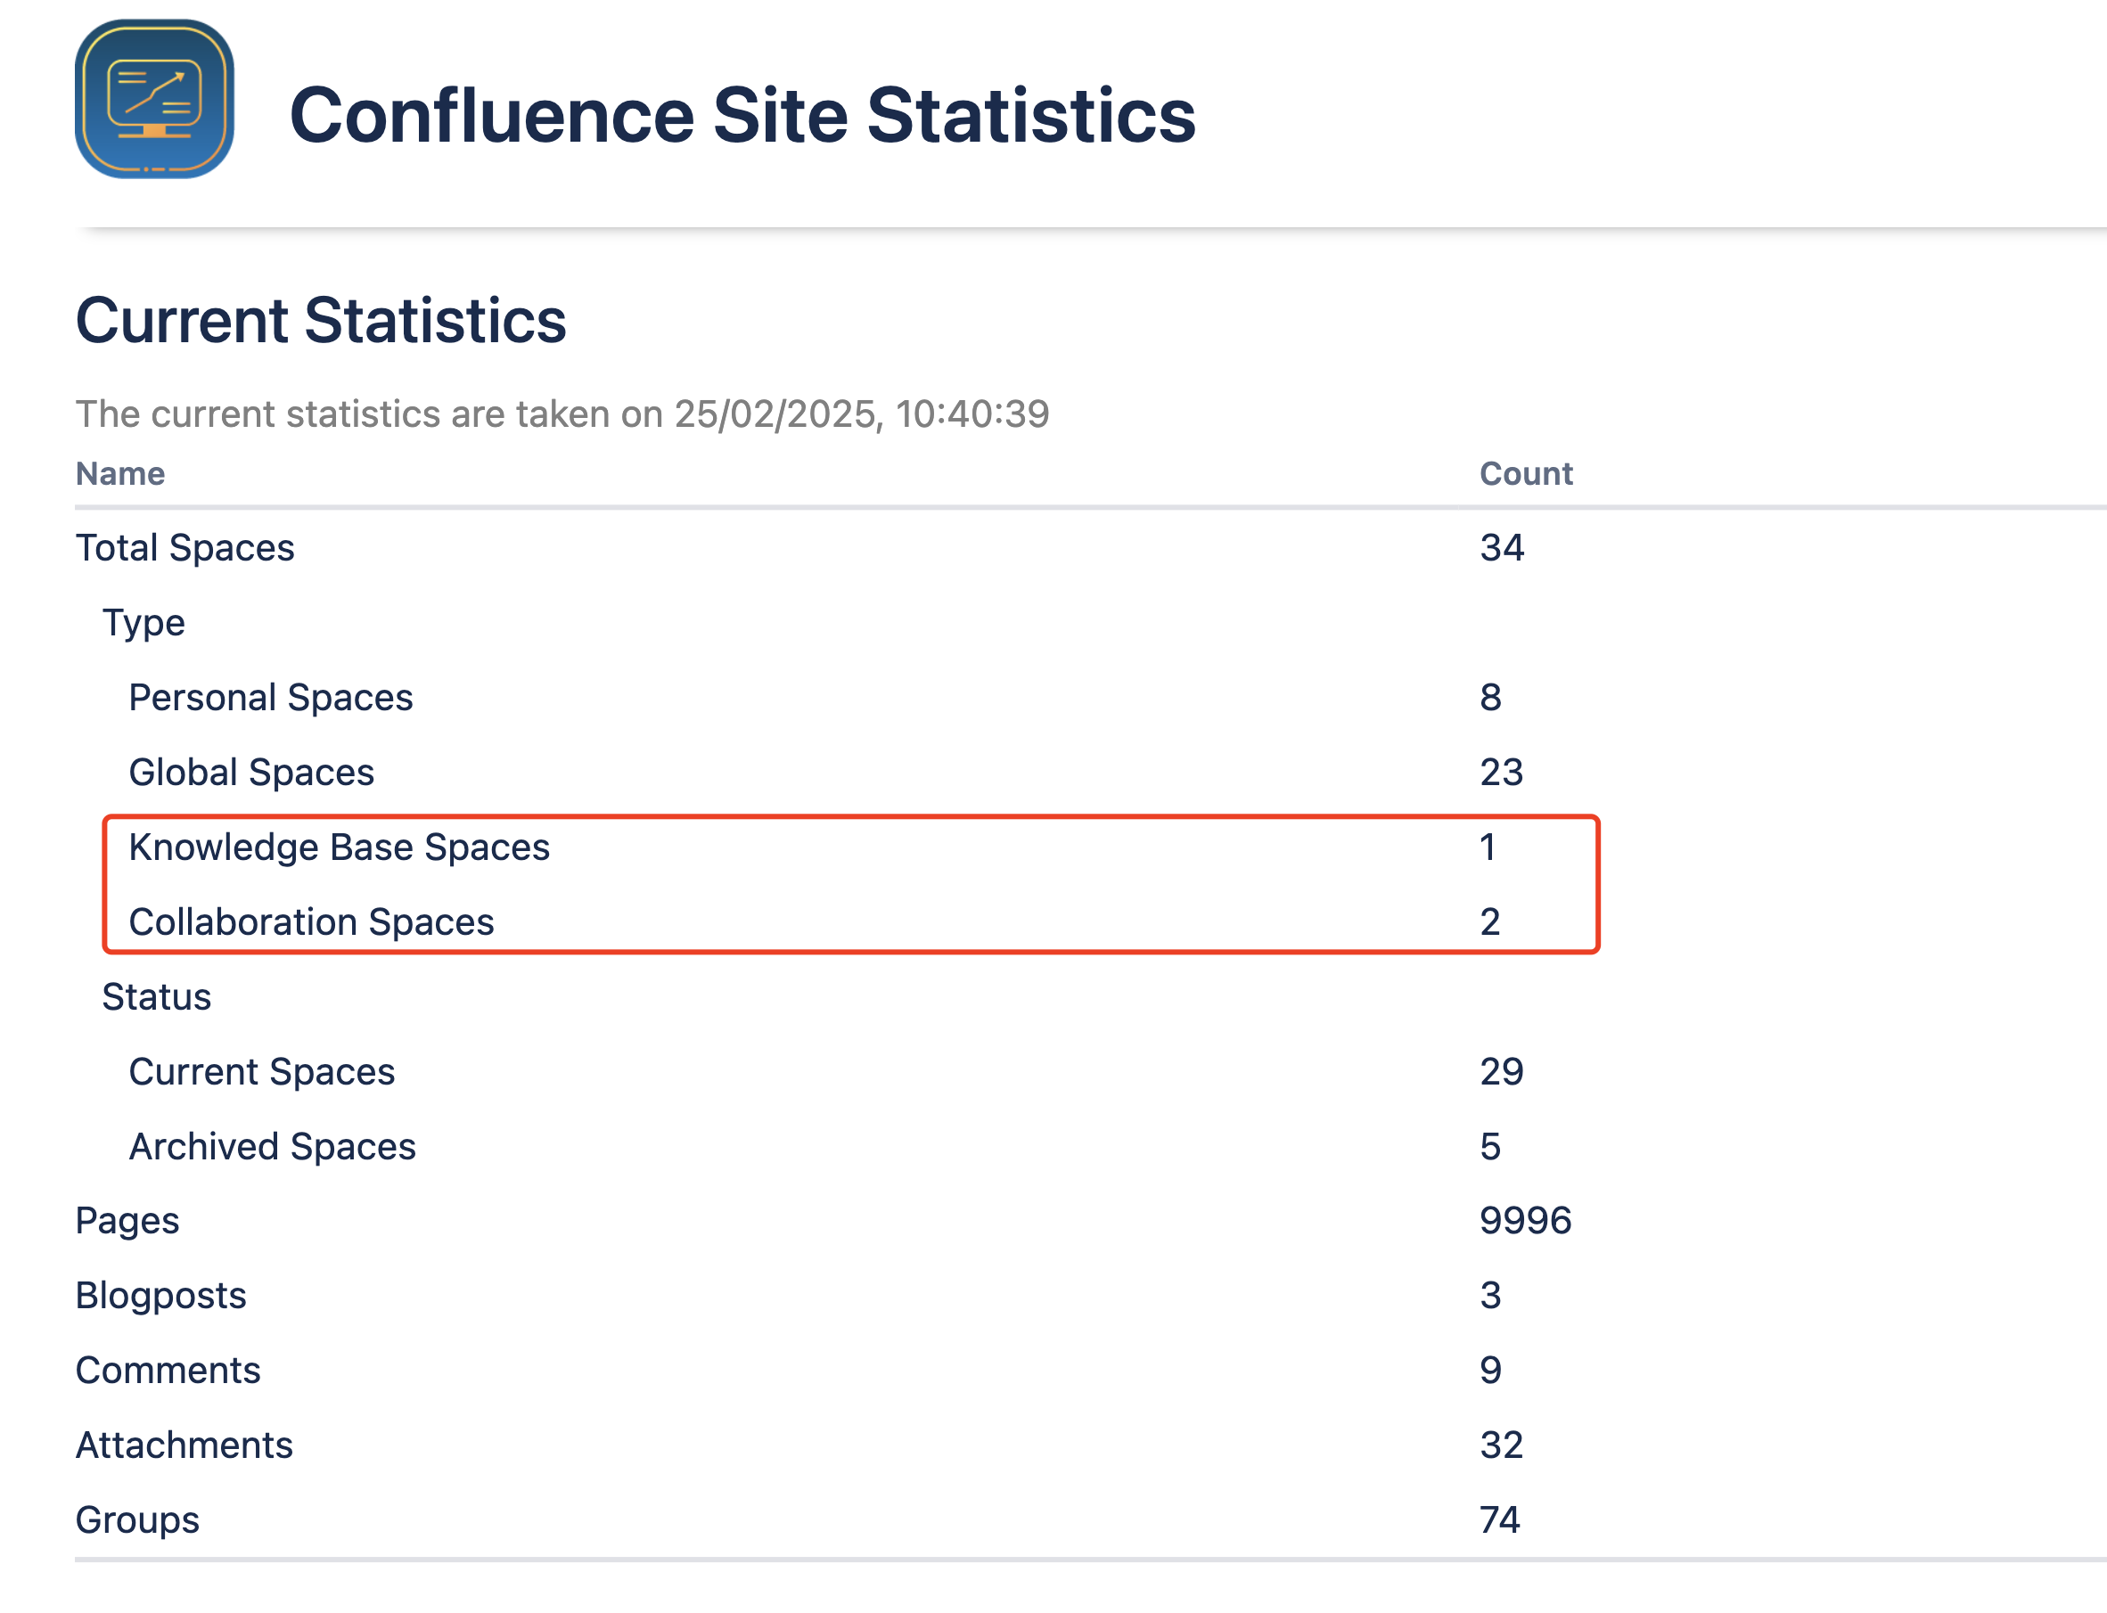Click the statistics timestamp text

pyautogui.click(x=562, y=413)
